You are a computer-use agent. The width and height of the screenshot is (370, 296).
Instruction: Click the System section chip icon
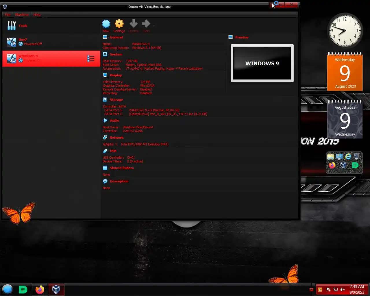(105, 54)
